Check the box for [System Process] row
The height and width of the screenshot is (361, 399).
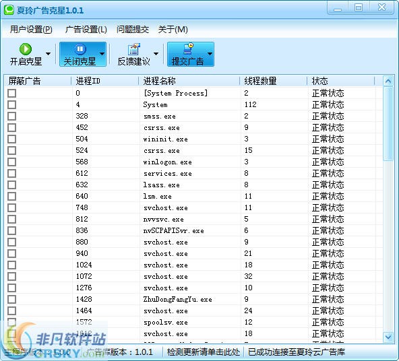pos(11,94)
